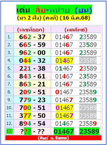This screenshot has width=107, height=145.
Task: Click "23589" in row 5
Action: 88,68
